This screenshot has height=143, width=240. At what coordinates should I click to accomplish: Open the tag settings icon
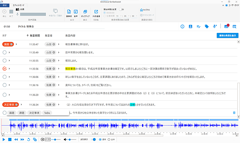(x=207, y=27)
